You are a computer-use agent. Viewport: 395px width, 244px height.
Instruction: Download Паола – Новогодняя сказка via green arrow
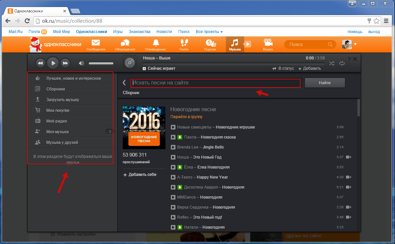[179, 137]
